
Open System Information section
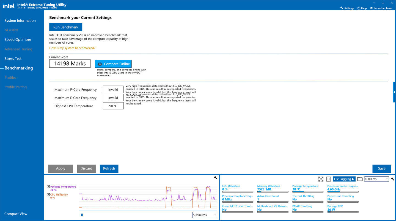[x=20, y=21]
